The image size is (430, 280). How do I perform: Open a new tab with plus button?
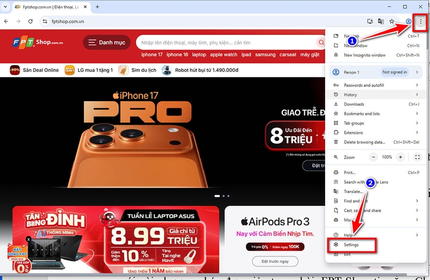[97, 7]
